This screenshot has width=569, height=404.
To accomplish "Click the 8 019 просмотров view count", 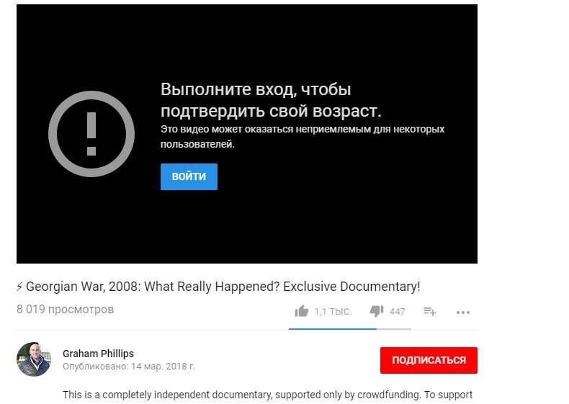I will click(x=66, y=310).
